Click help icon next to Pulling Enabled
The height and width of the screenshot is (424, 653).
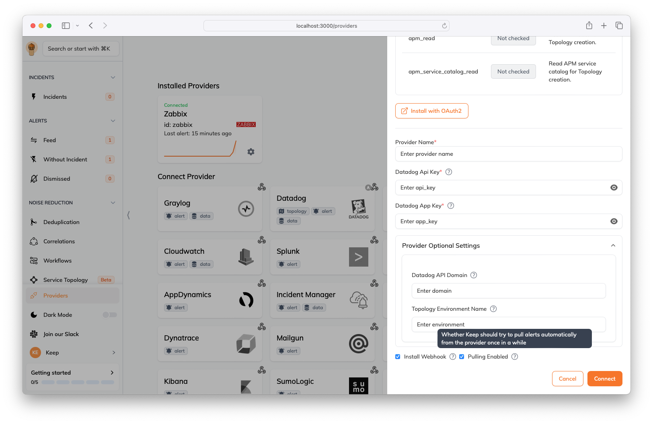tap(515, 357)
